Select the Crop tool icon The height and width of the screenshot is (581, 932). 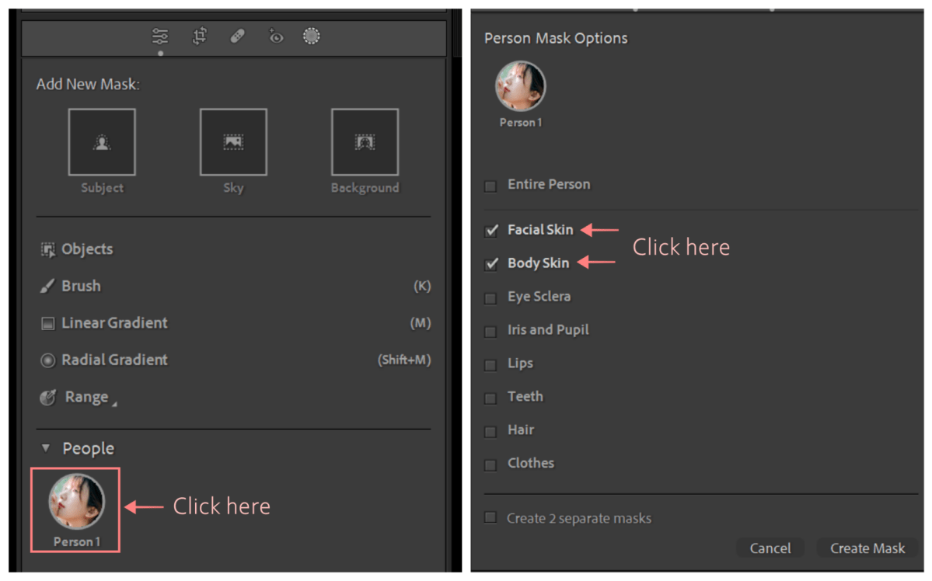tap(200, 36)
